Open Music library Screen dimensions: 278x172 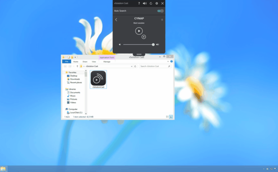point(73,96)
